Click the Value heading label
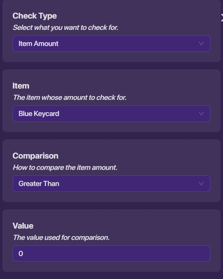 (x=23, y=226)
